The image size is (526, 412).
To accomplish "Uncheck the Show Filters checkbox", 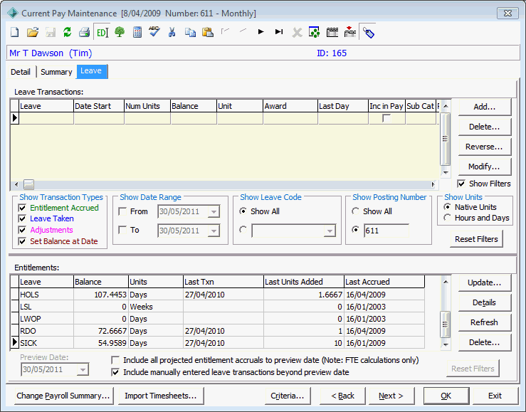I will coord(462,184).
